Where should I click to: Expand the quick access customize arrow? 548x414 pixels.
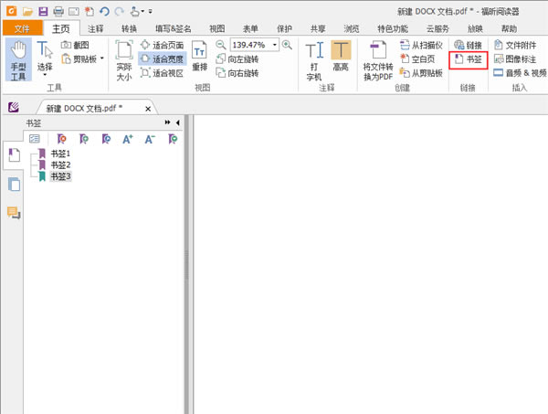pos(151,12)
